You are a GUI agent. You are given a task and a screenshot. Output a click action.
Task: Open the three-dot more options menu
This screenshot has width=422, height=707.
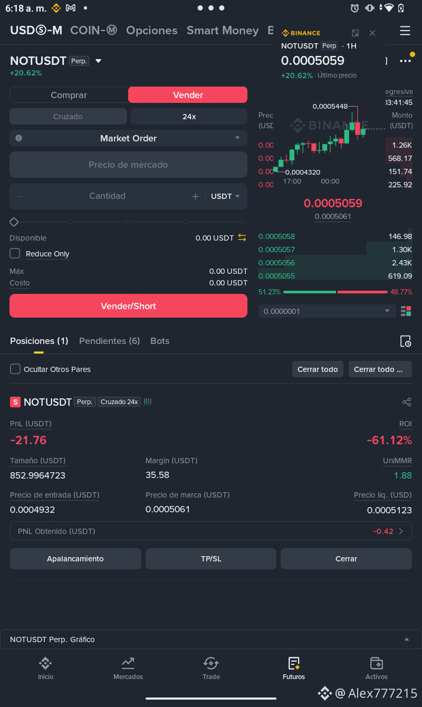coord(405,61)
